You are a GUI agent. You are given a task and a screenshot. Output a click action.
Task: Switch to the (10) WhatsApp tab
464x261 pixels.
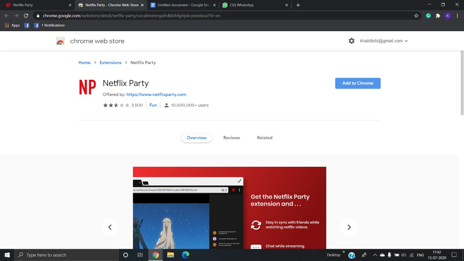[256, 5]
